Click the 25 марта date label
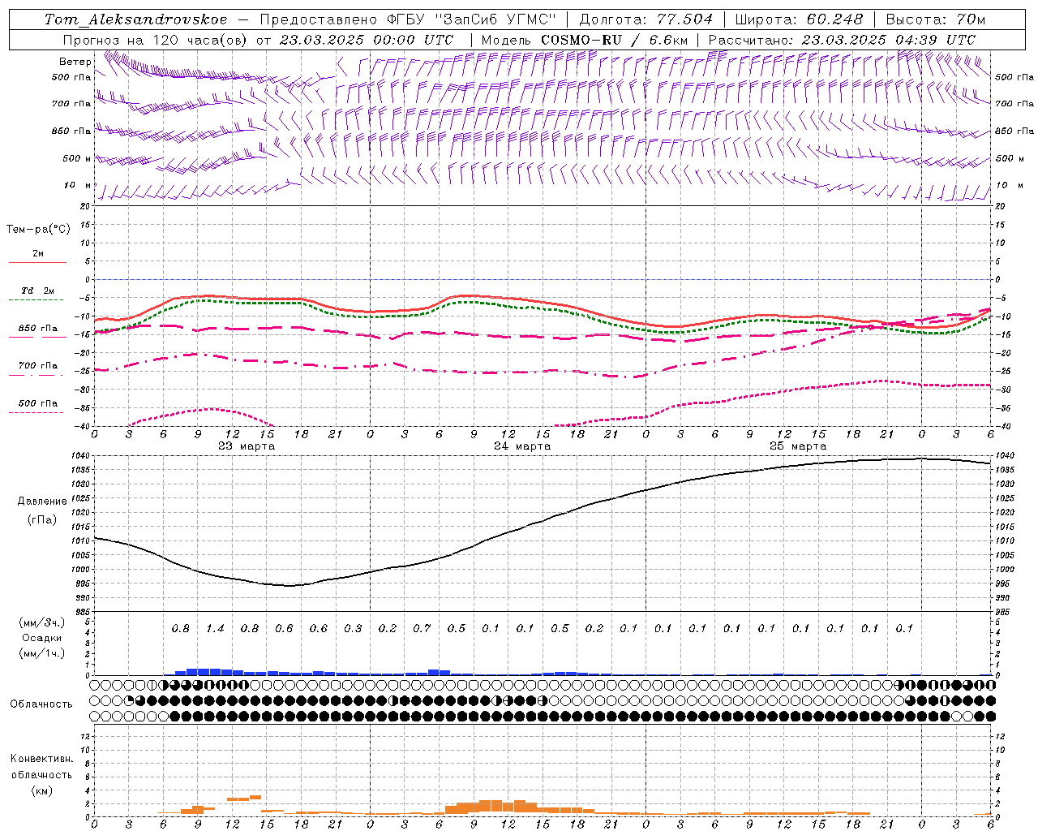1038x831 pixels. pyautogui.click(x=798, y=446)
